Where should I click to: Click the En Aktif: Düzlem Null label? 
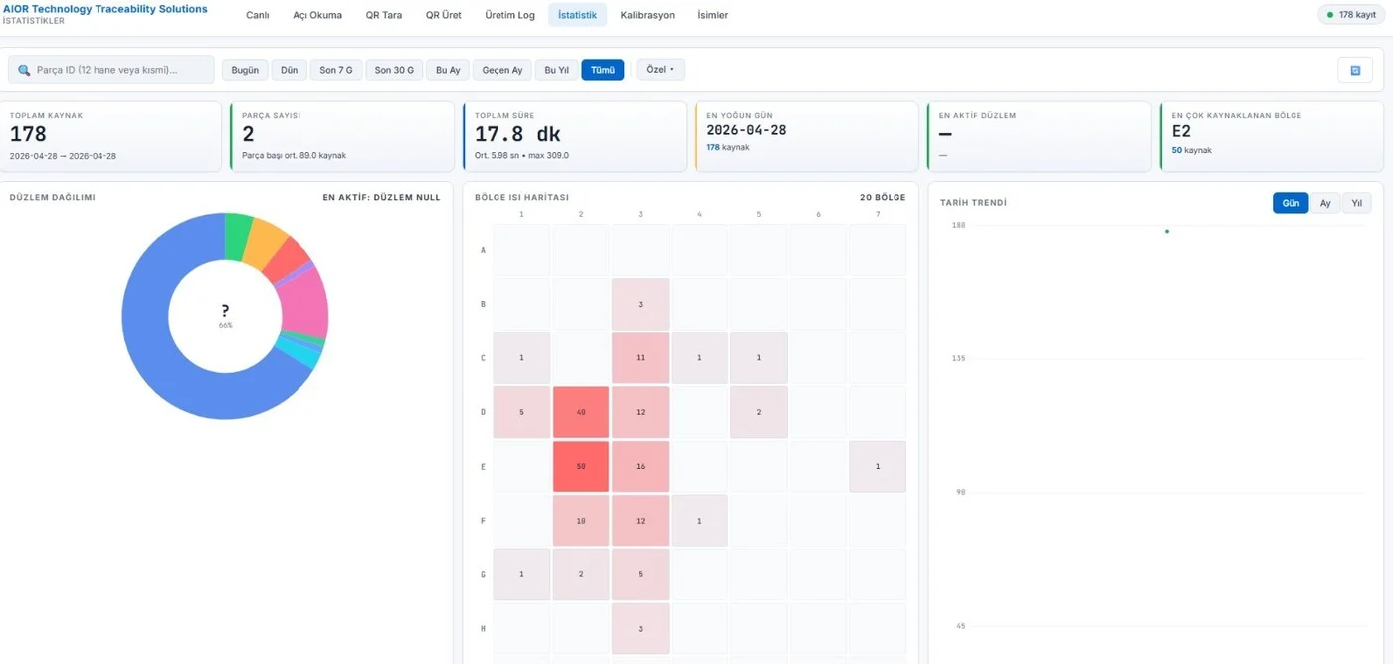(382, 197)
